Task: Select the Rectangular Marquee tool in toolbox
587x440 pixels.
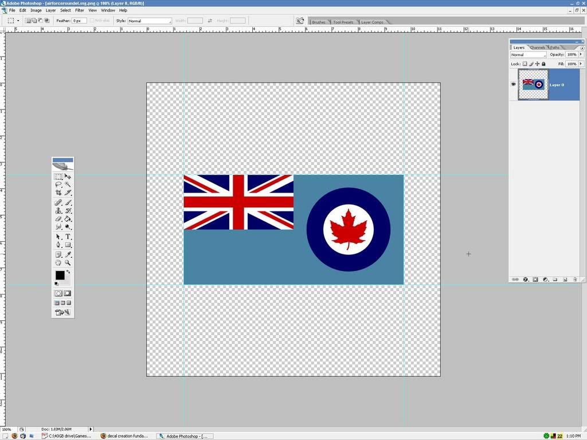Action: (58, 176)
